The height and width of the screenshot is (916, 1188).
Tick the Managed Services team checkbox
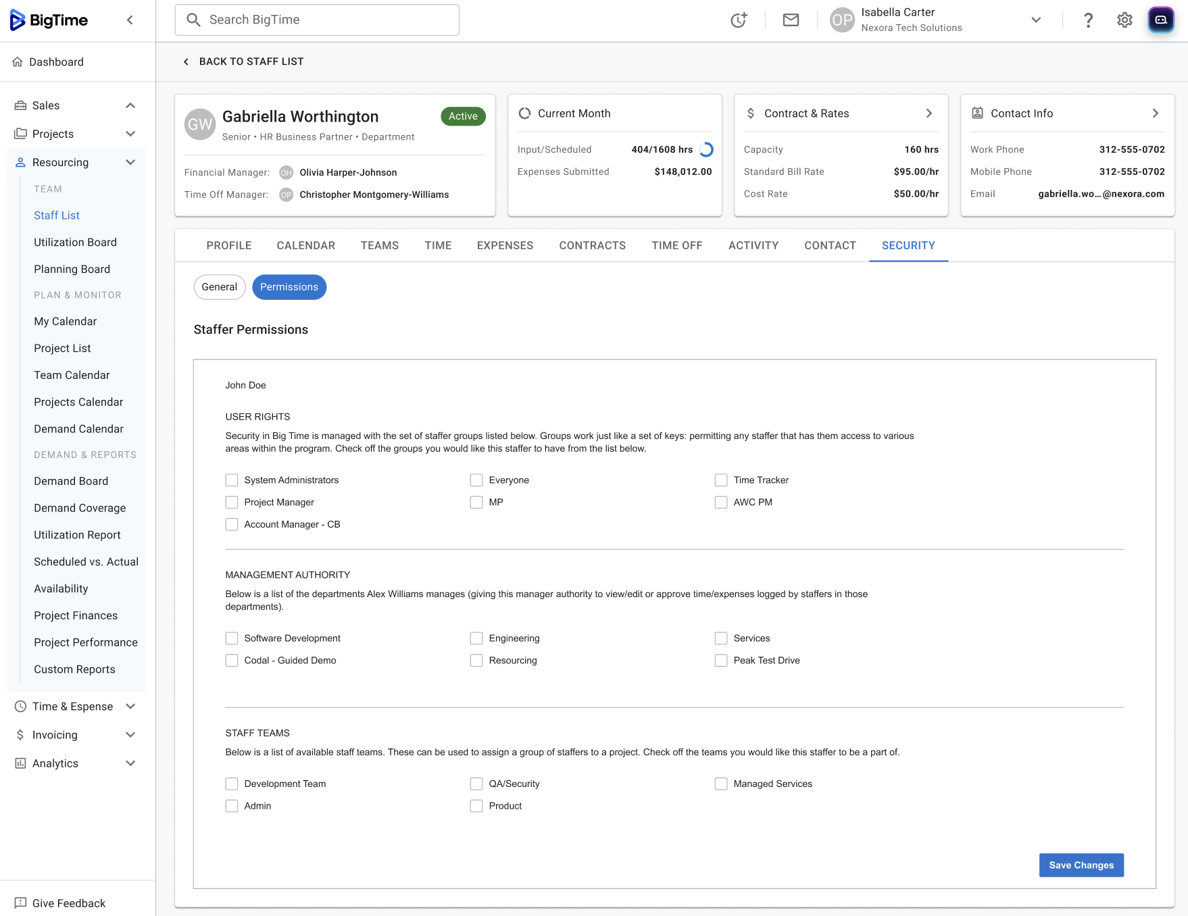[721, 784]
